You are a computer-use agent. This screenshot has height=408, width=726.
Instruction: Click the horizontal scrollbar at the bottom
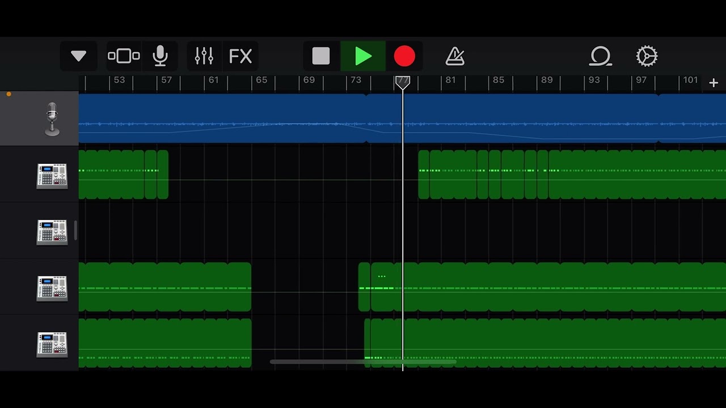363,362
